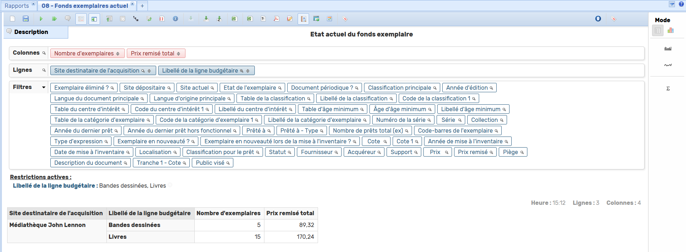The image size is (686, 252).
Task: Click the green fast-forward run icon
Action: (x=54, y=19)
